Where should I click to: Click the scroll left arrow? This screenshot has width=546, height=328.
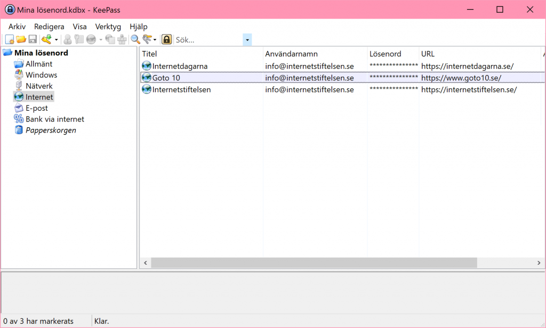pos(146,263)
